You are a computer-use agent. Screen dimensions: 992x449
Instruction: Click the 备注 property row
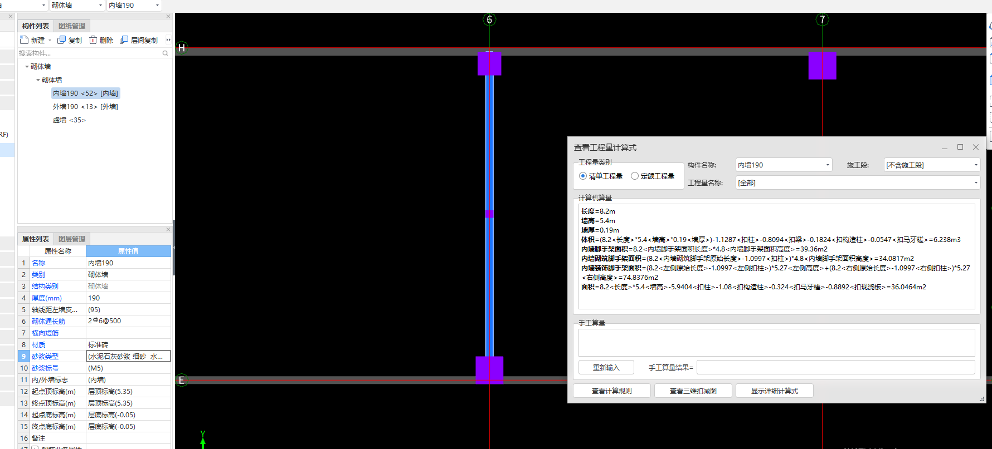coord(94,438)
